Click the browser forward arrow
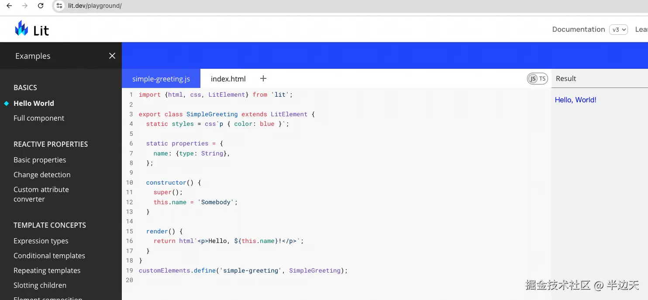 pyautogui.click(x=25, y=6)
